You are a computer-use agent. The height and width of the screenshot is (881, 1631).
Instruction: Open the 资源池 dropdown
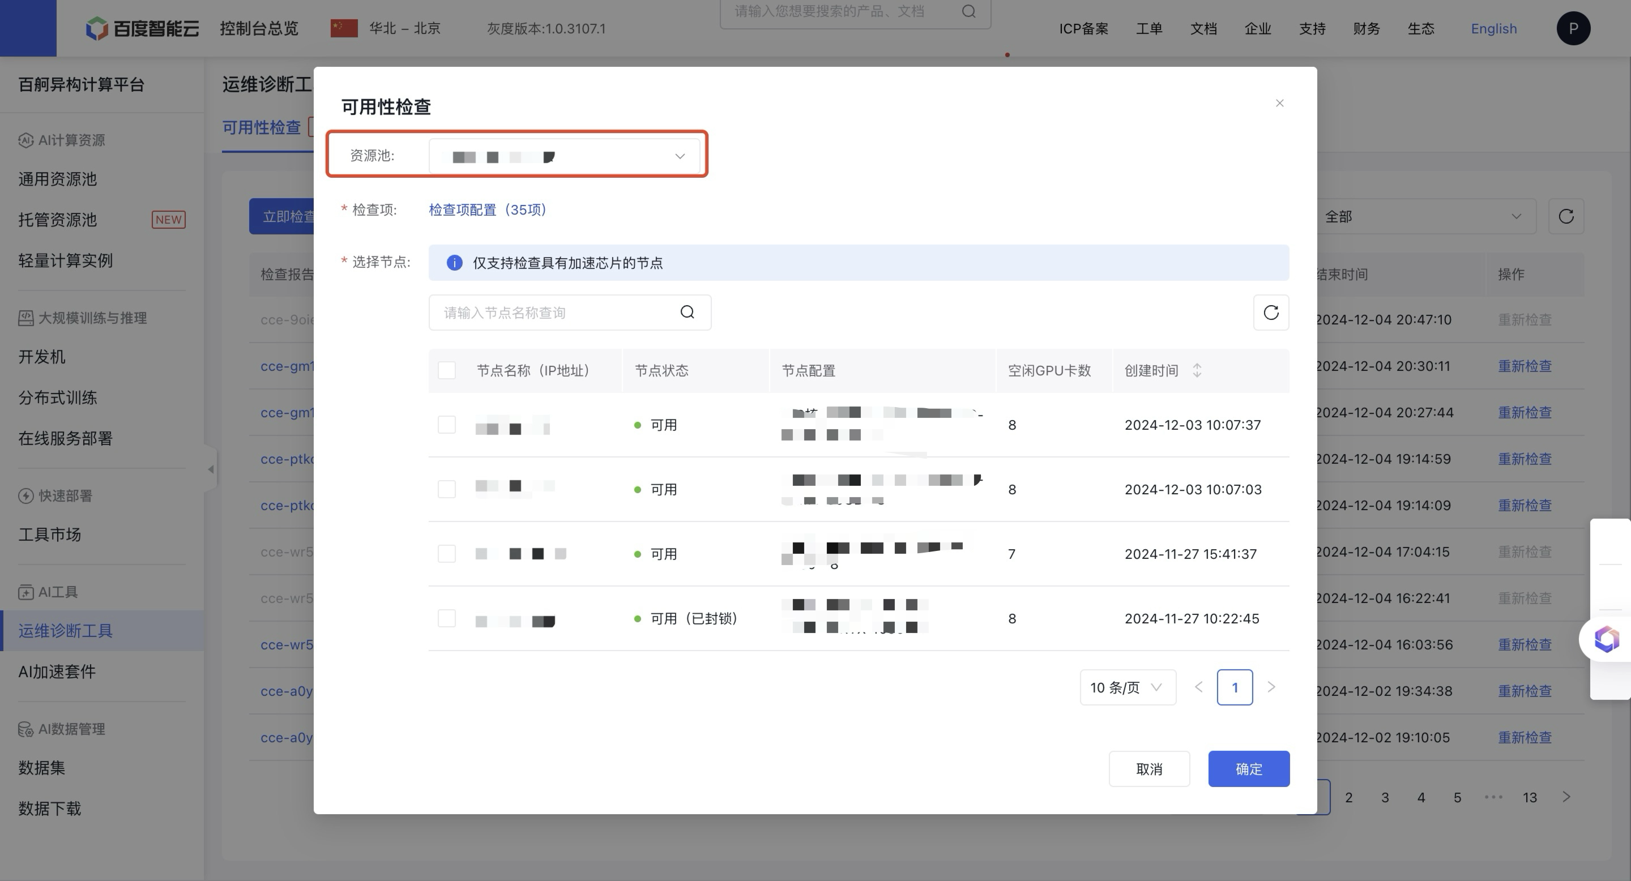pyautogui.click(x=564, y=156)
